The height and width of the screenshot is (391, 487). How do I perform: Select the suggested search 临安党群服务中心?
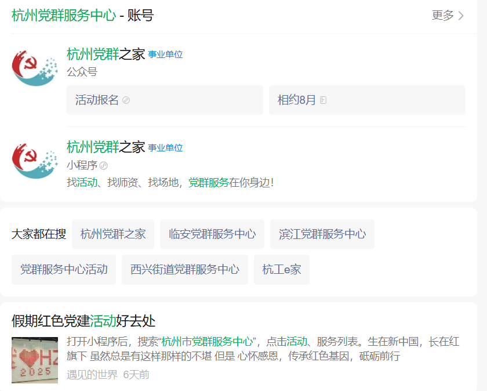(212, 234)
